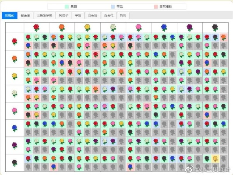Viewport: 233px width, 175px height.
Task: Switch to the 百合花 tab
Action: pos(109,15)
